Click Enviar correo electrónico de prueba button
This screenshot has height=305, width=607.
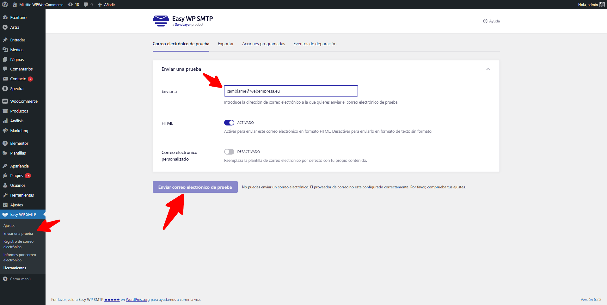(x=195, y=187)
